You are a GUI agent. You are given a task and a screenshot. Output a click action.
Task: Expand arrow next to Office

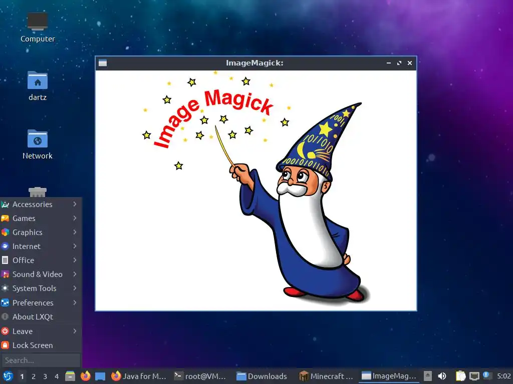pos(75,260)
